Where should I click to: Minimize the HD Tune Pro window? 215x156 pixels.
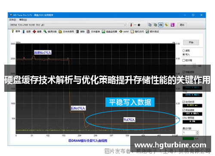coord(185,15)
